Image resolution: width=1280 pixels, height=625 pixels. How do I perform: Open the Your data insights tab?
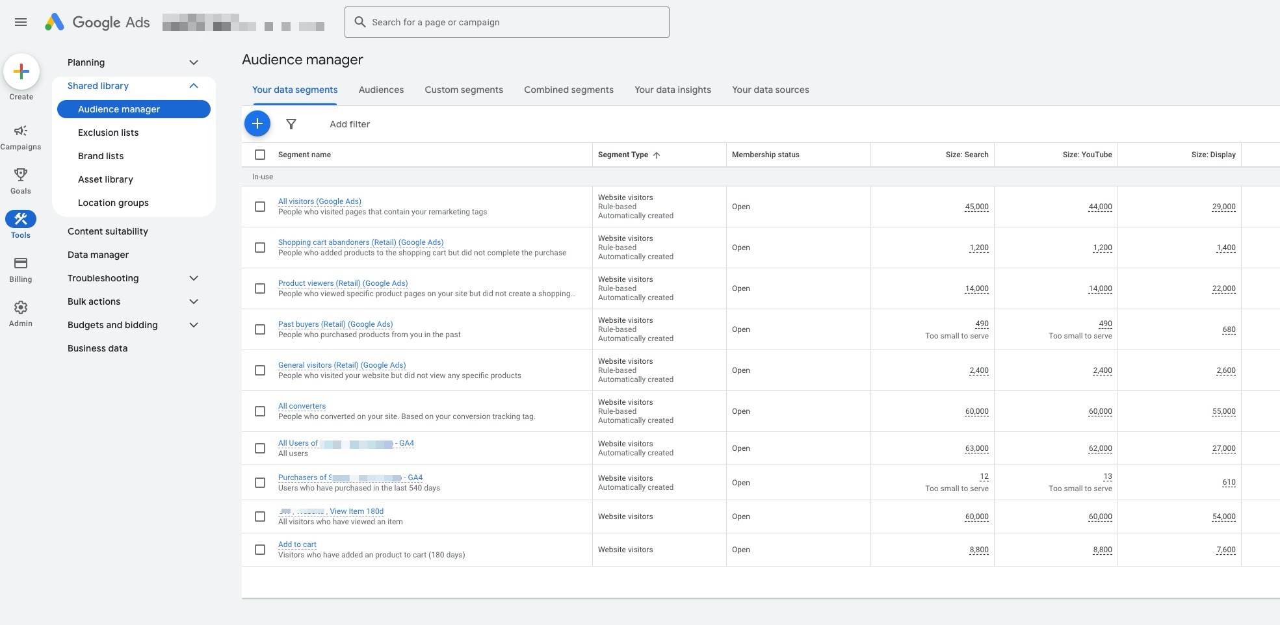(673, 90)
